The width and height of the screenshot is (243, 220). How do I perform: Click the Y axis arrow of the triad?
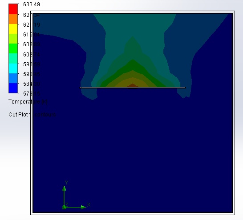coord(64,188)
